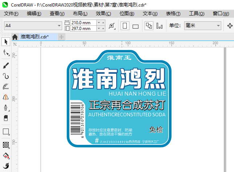Click the 正宗再合成苏打 text object
This screenshot has width=234, height=172.
coord(127,105)
